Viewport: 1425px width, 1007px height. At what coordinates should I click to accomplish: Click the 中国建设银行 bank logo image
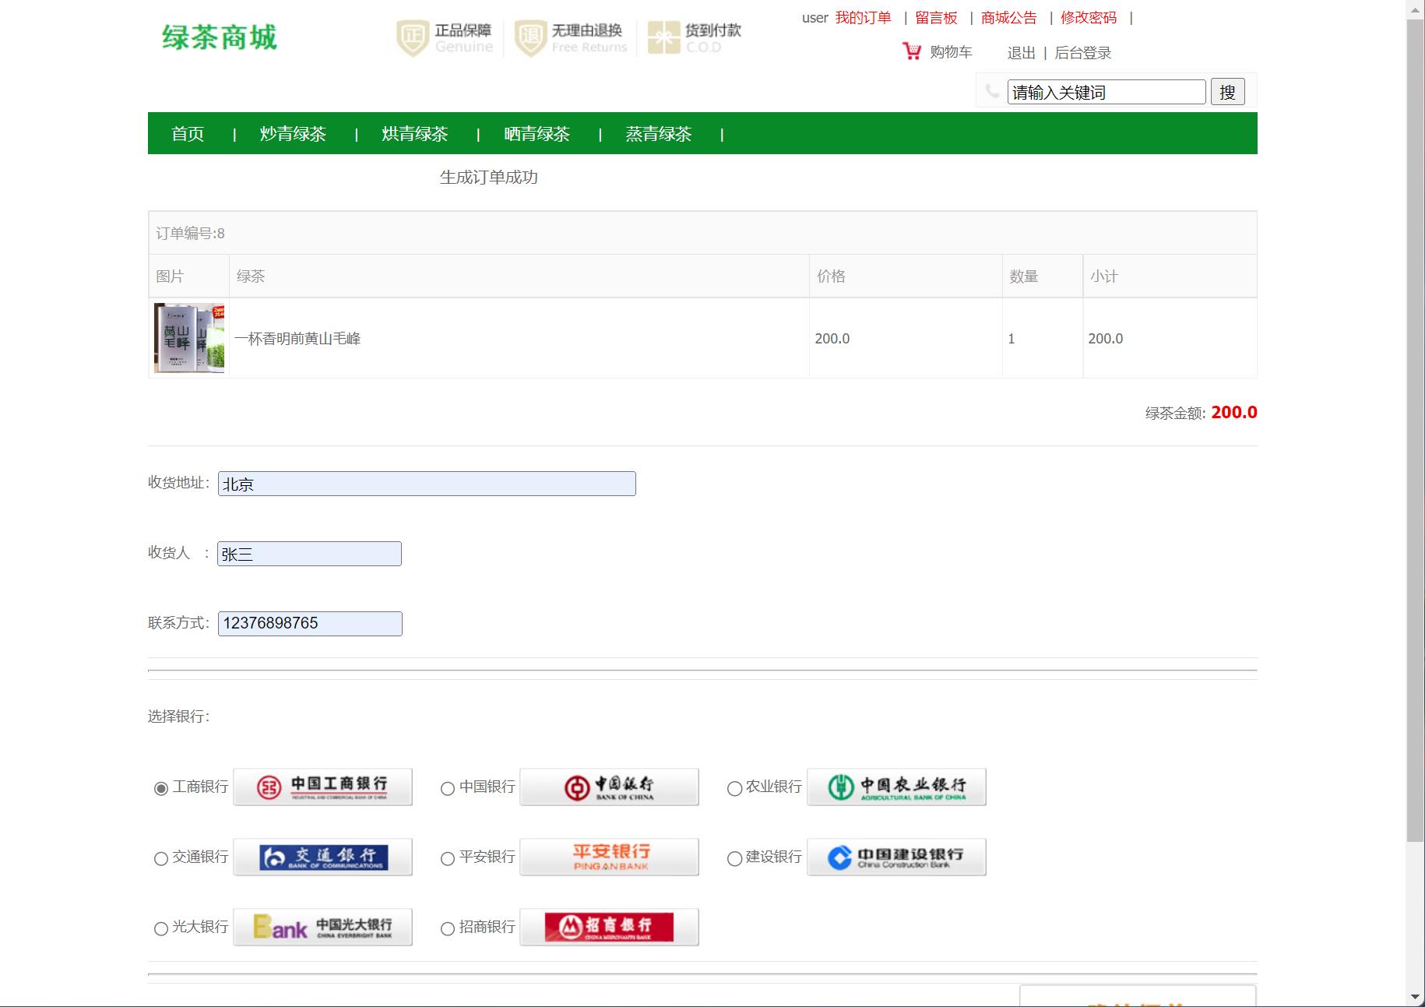coord(896,857)
